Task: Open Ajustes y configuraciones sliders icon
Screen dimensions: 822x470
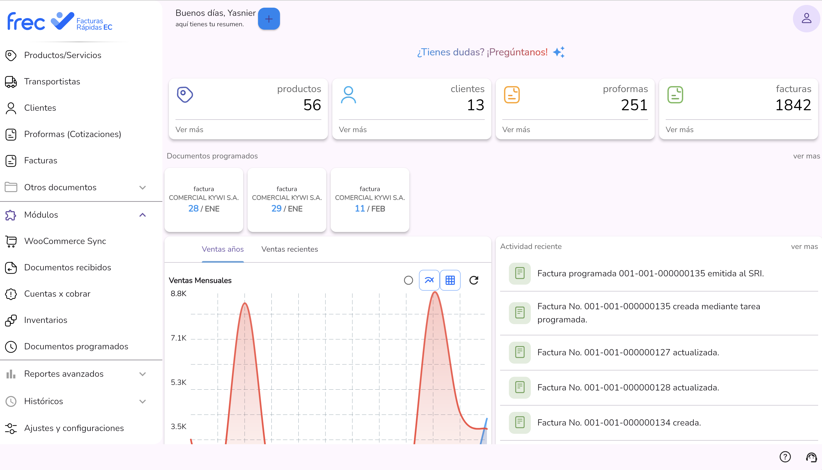Action: [11, 428]
